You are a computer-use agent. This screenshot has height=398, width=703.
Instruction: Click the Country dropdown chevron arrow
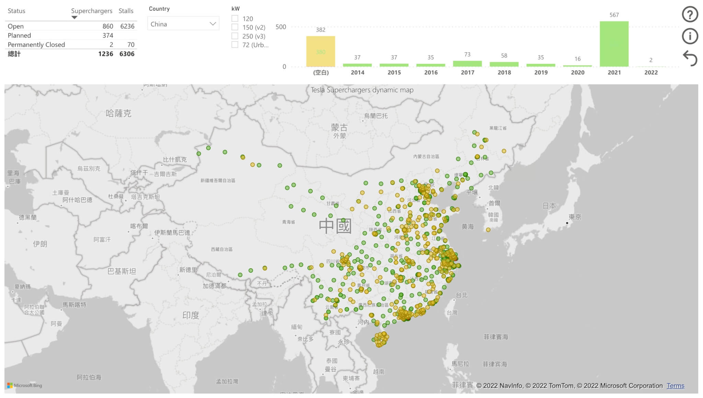pyautogui.click(x=213, y=24)
